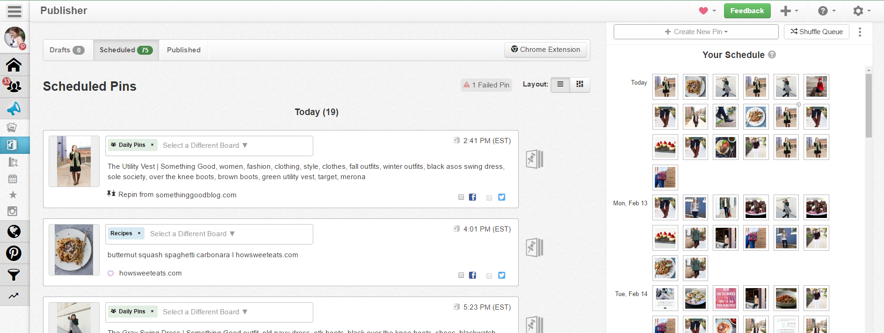This screenshot has width=884, height=333.
Task: Select a Different Board for the 2:41 PM pin
Action: click(205, 145)
